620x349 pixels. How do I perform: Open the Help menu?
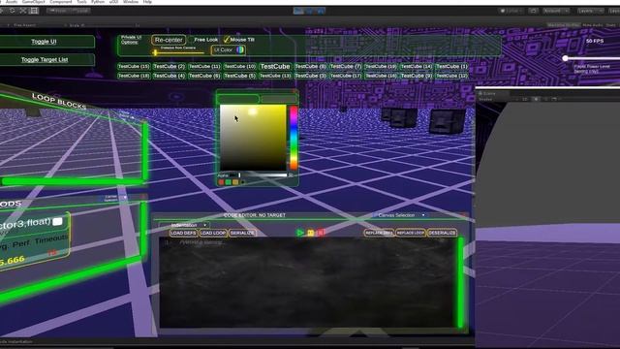point(147,2)
